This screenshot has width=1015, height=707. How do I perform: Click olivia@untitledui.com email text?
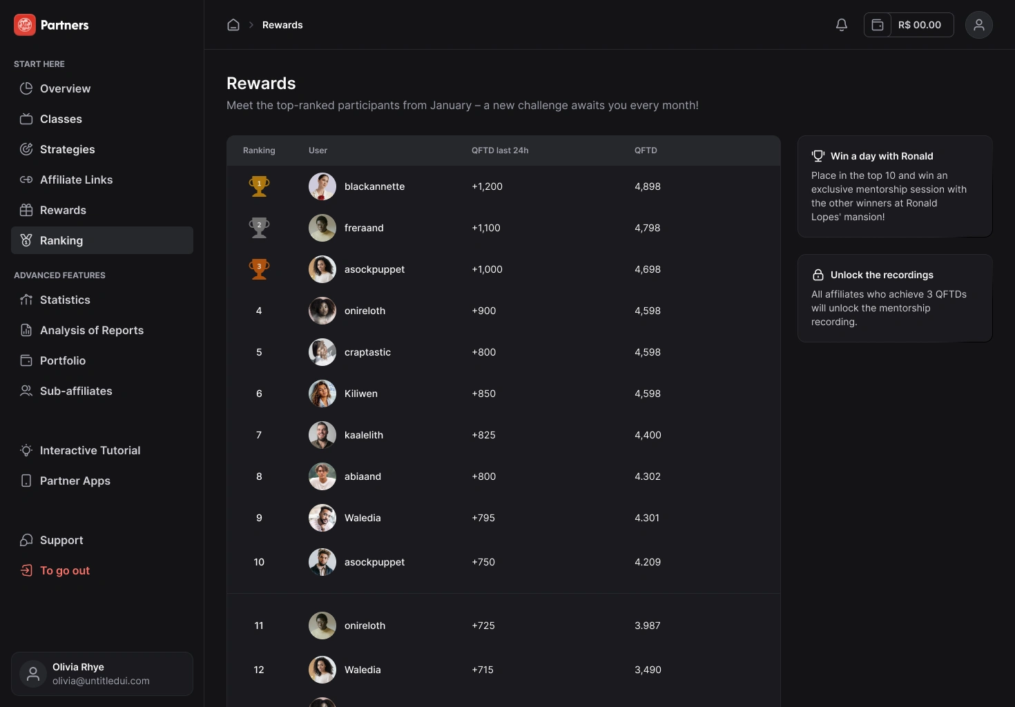point(101,681)
